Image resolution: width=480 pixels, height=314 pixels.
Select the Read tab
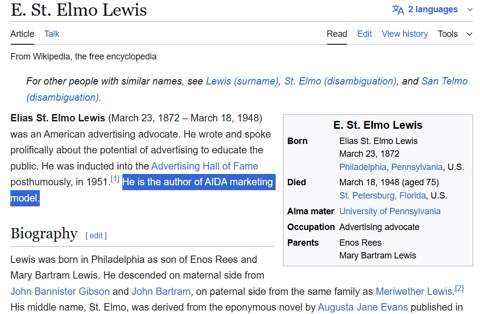pos(337,34)
